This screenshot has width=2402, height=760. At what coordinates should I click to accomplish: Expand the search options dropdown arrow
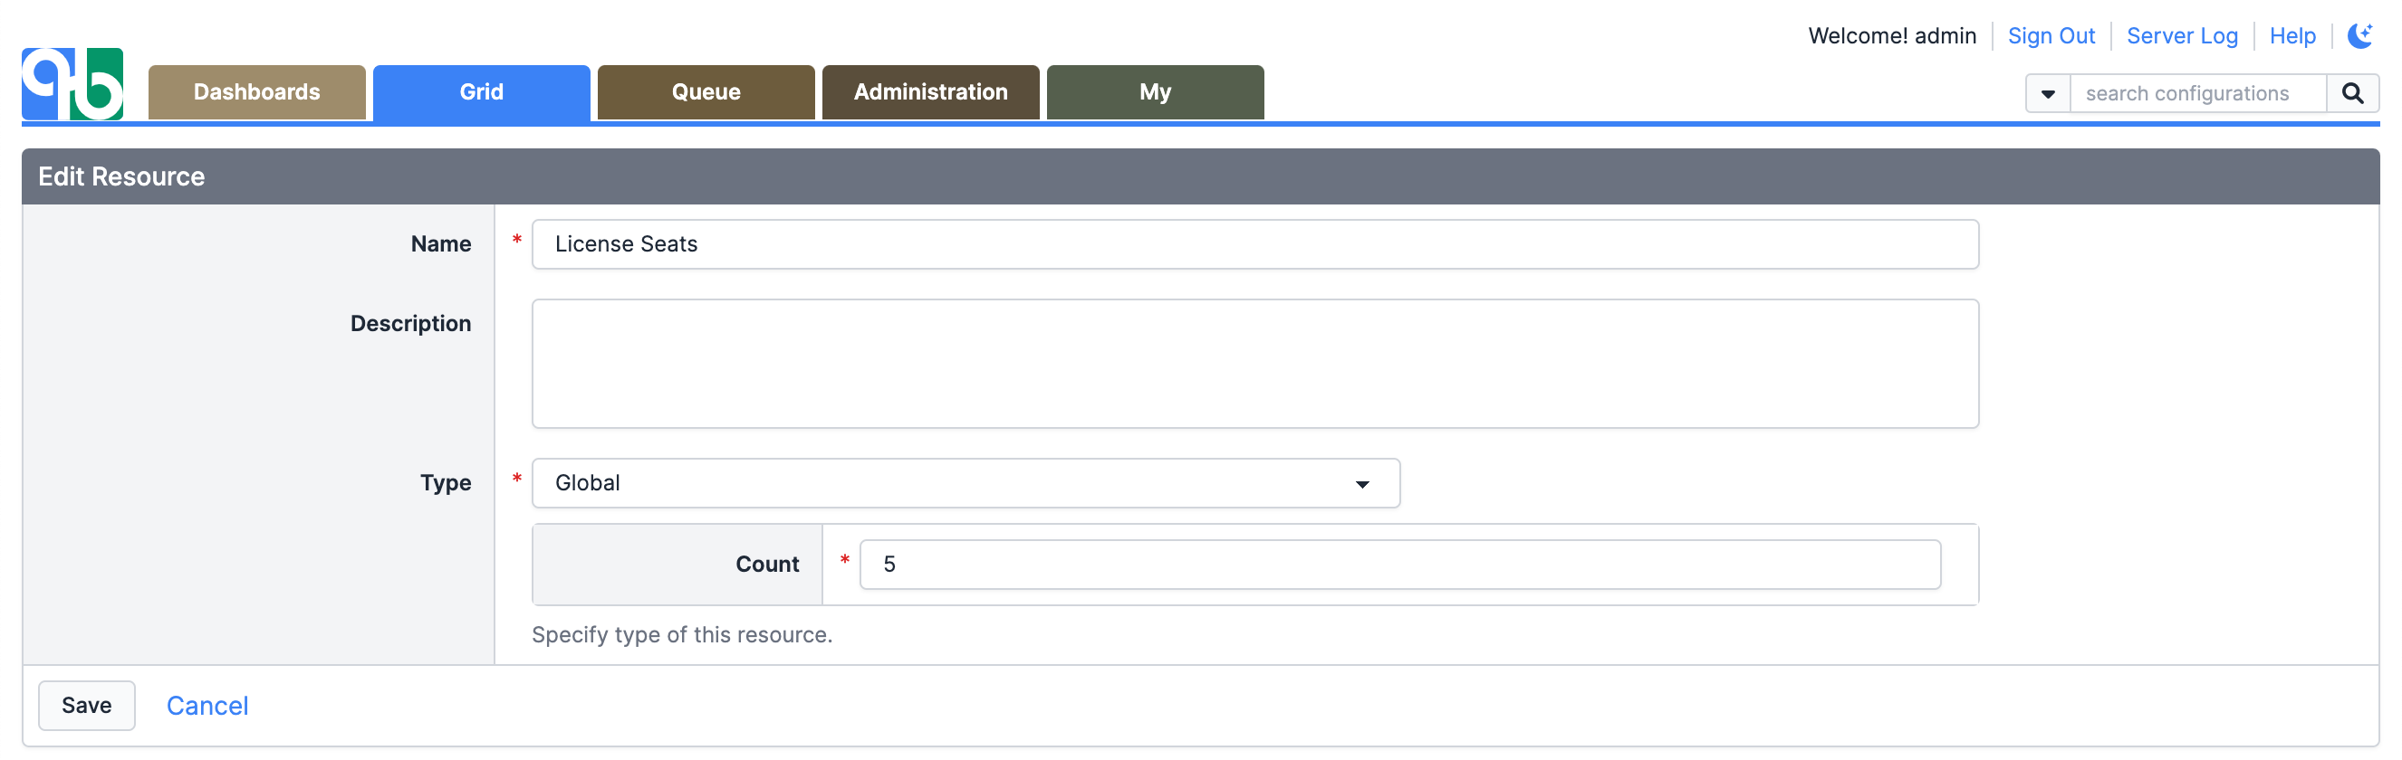2048,93
